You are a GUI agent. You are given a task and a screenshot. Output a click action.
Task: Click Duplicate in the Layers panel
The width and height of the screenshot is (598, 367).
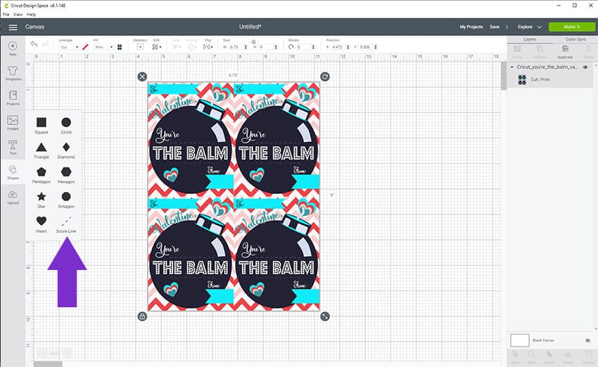click(565, 51)
